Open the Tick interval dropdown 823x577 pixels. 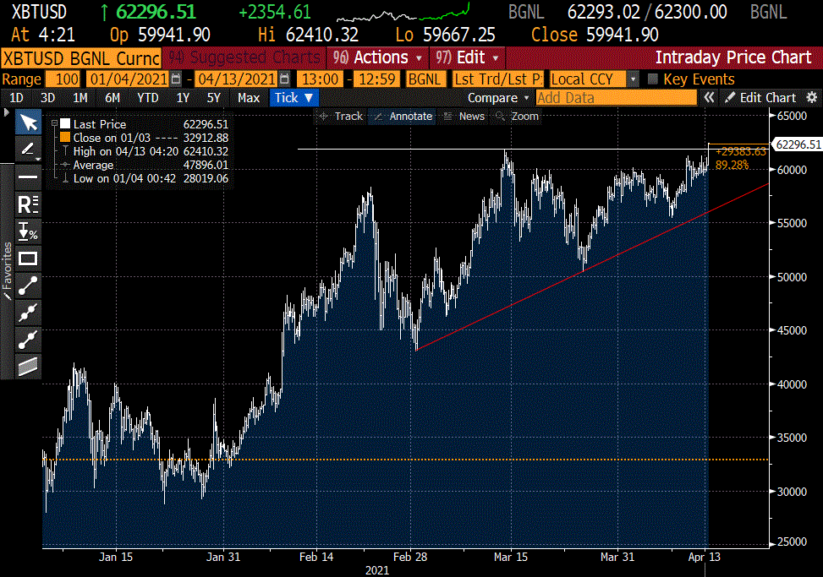294,98
